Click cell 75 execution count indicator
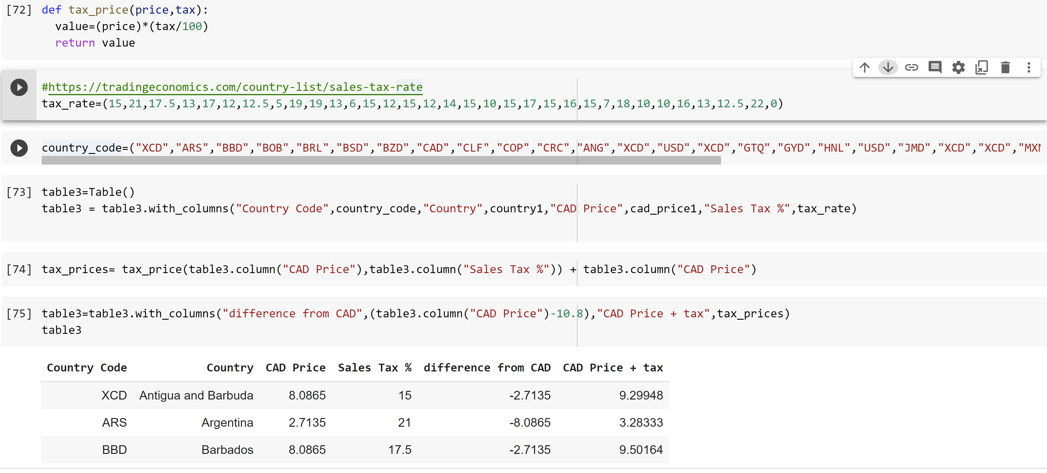 coord(19,313)
